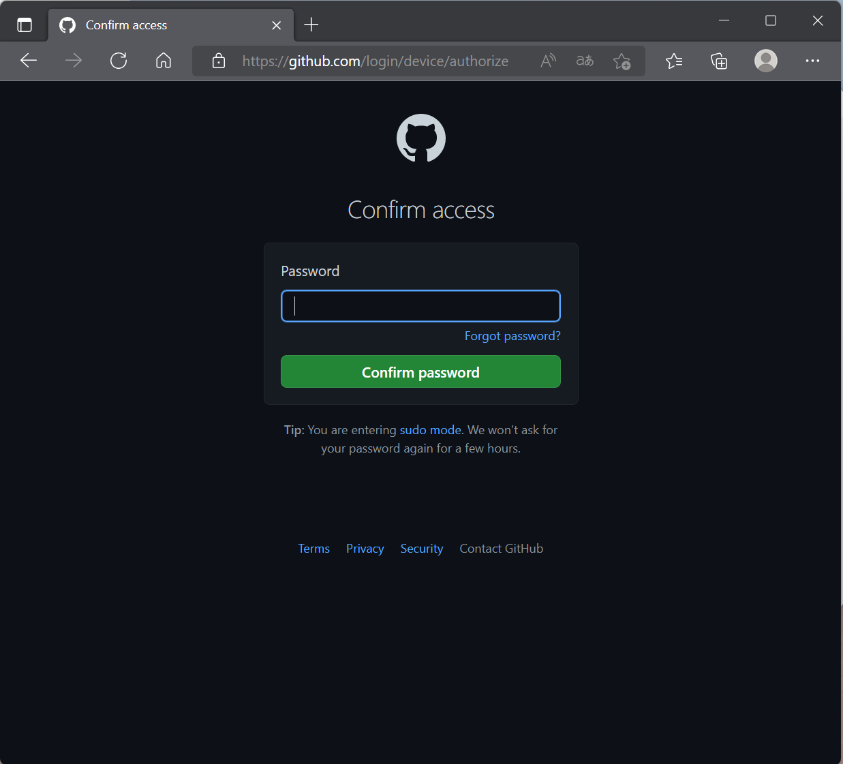Open the browser home page icon

164,61
